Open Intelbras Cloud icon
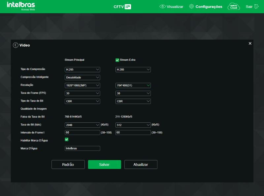The image size is (264, 196). tap(234, 7)
